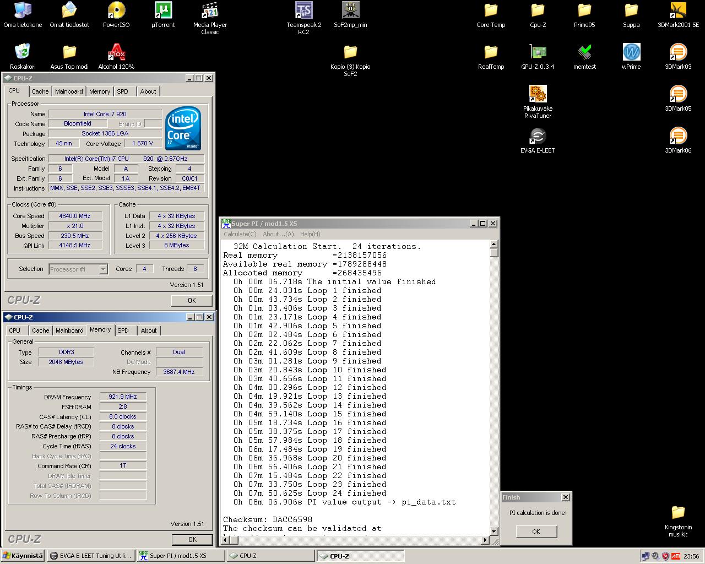Image resolution: width=705 pixels, height=564 pixels.
Task: Click the Checksum: DACC6598 line
Action: 268,519
